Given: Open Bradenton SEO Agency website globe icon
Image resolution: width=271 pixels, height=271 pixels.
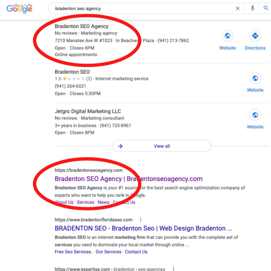Looking at the screenshot, I should (227, 36).
